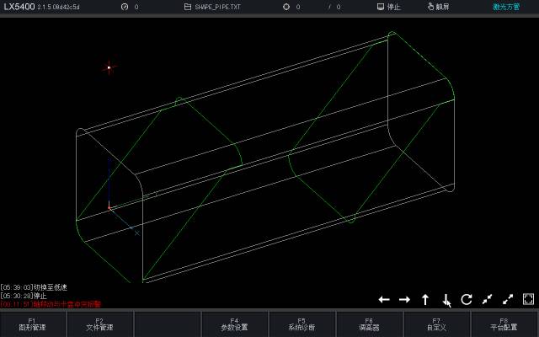This screenshot has width=539, height=337.
Task: Click the left arrow view control
Action: 384,299
